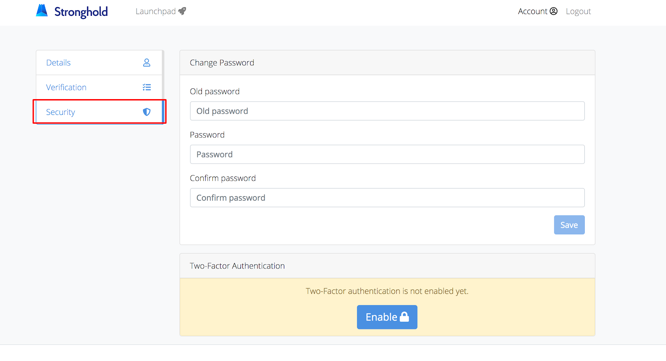The image size is (666, 361).
Task: Select the Security sidebar tab
Action: coord(61,112)
